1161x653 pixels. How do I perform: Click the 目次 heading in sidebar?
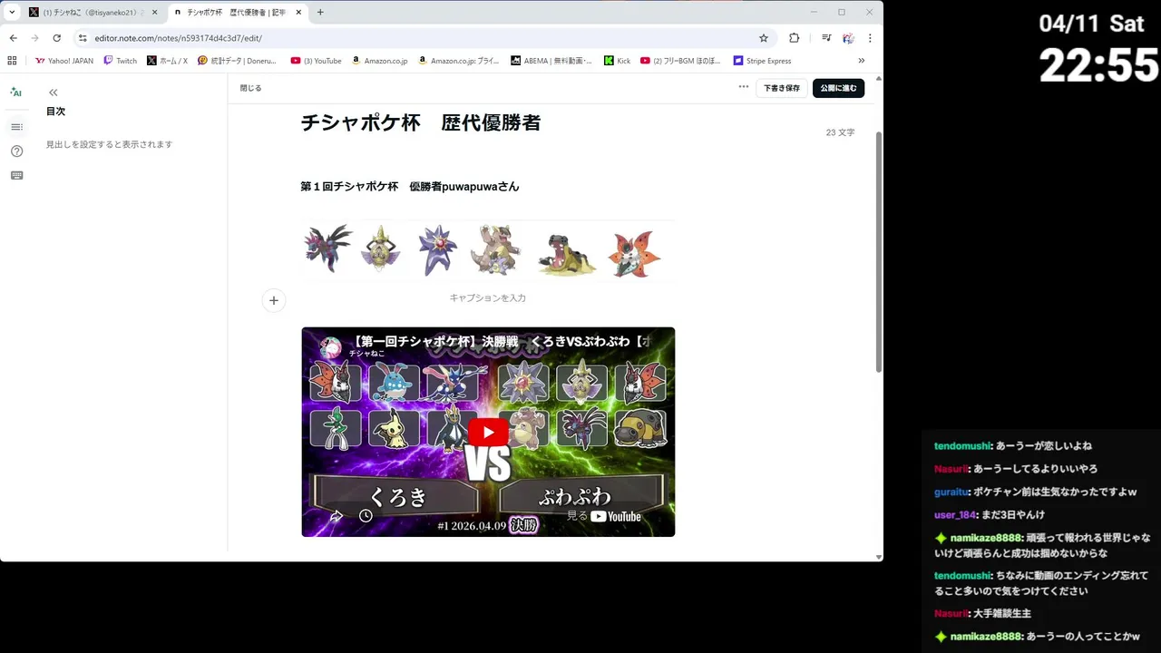56,112
